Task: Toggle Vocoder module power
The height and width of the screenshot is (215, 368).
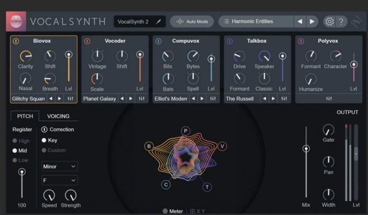Action: point(87,41)
